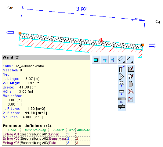The height and width of the screenshot is (147, 163).
Task: Click the 3.97 dimension value
Action: 81,9
